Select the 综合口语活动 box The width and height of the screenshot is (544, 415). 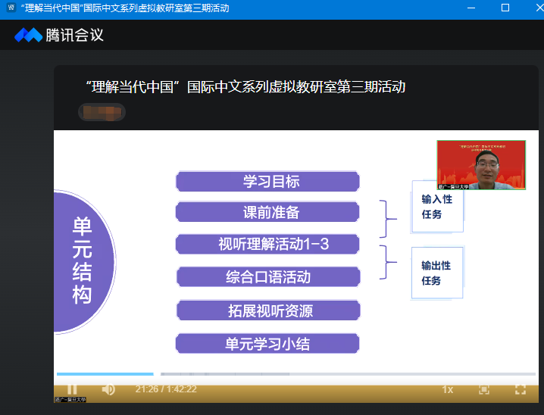point(267,276)
